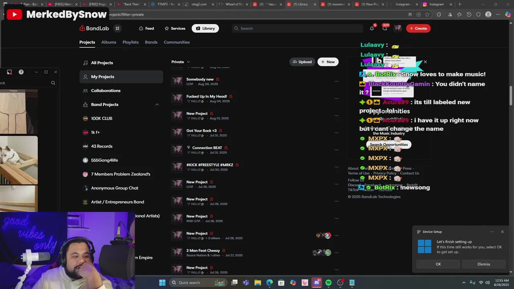Open options menu for #KICK #FREESTYLE #MRKZ

tap(337, 167)
